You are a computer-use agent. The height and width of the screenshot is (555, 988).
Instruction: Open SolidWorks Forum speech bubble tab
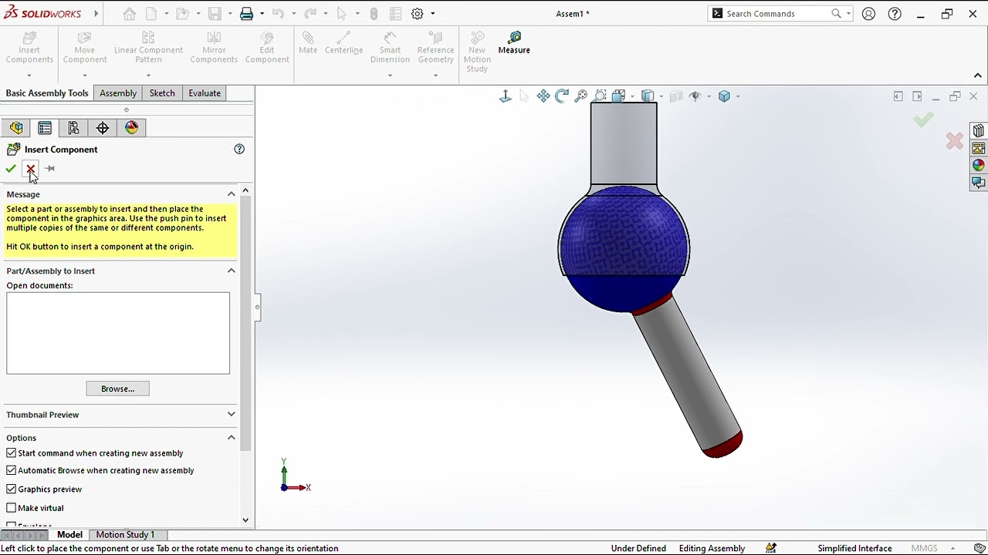(x=979, y=183)
